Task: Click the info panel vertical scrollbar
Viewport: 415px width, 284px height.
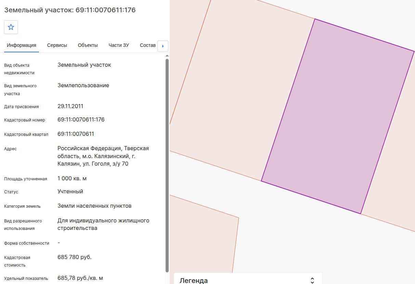Action: 167,165
